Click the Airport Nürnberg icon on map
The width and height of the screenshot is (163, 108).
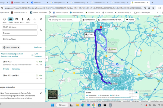click(117, 64)
